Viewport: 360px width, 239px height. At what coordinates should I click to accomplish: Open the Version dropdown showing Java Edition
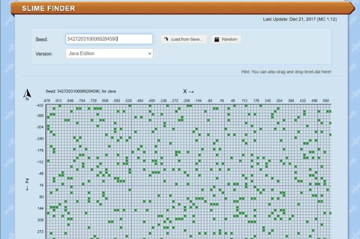tap(109, 54)
